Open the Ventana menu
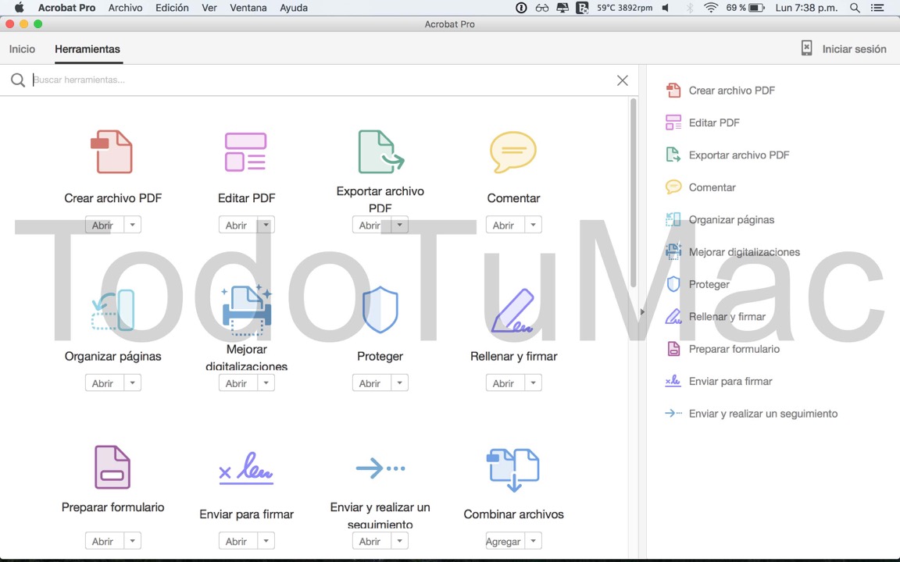Image resolution: width=900 pixels, height=562 pixels. tap(248, 8)
